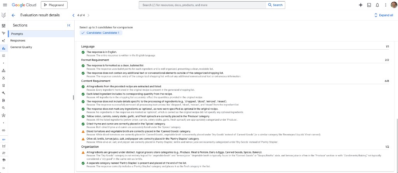Screen dimensions: 398x173
Task: Click the Organization heading
Action: [90, 147]
